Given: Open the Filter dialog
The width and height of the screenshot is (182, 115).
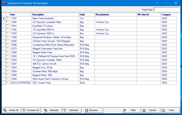Looking at the screenshot, I should [131, 110].
